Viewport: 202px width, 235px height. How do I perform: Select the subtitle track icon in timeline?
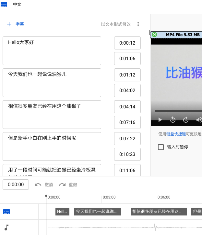pyautogui.click(x=7, y=212)
